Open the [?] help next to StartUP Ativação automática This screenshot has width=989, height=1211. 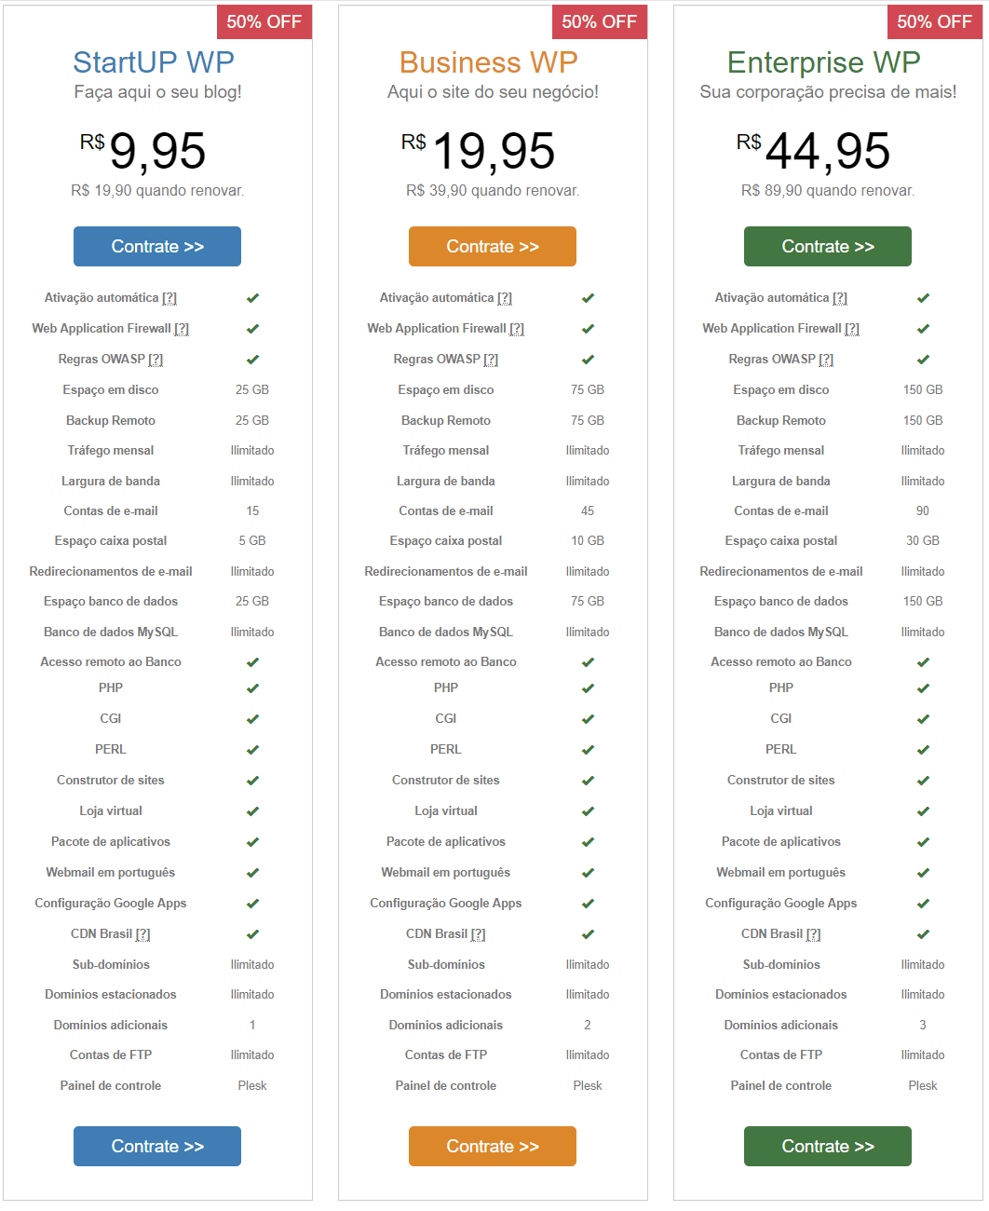tap(169, 298)
